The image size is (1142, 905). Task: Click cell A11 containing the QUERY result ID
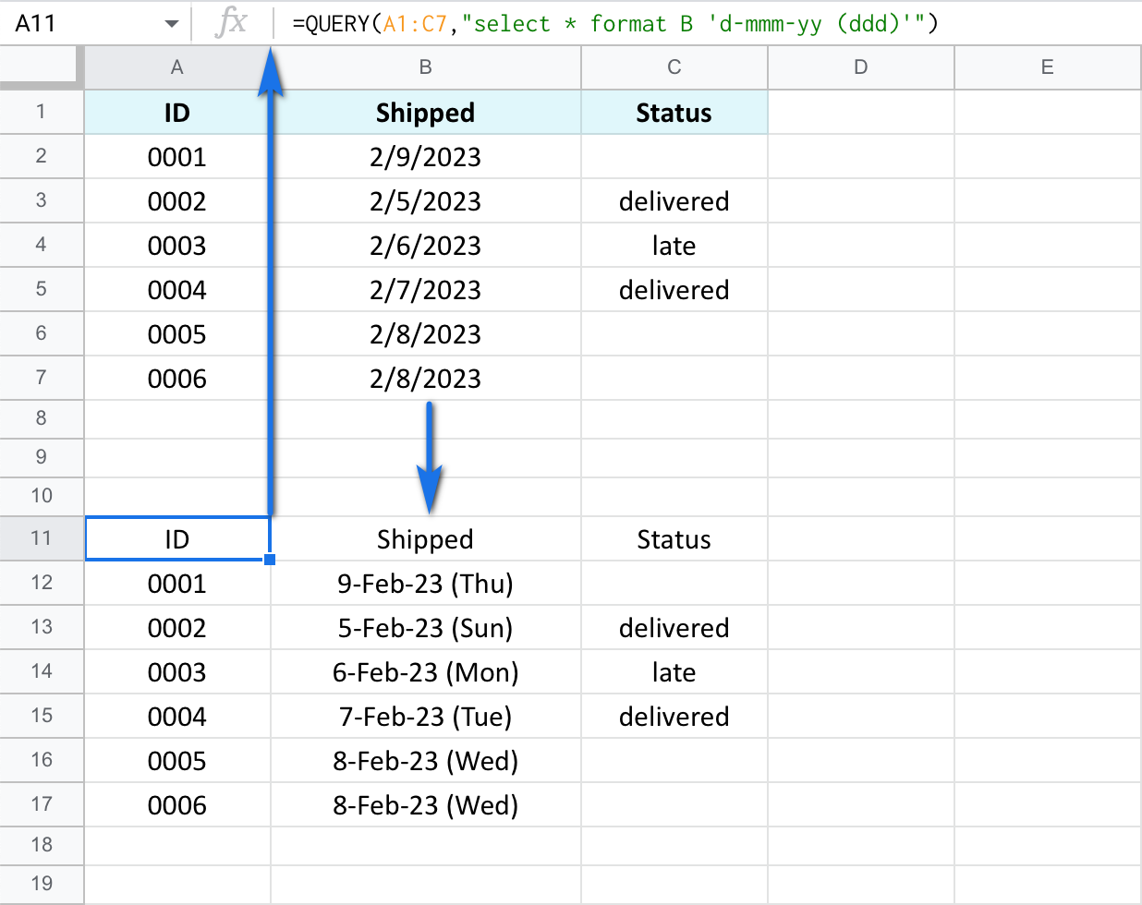(x=176, y=539)
